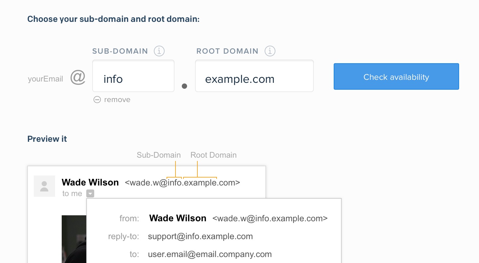Click the minus circle remove icon

[97, 100]
